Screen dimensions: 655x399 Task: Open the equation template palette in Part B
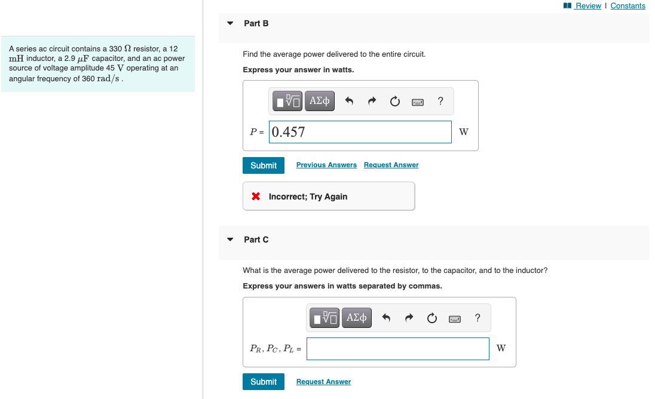[x=287, y=101]
